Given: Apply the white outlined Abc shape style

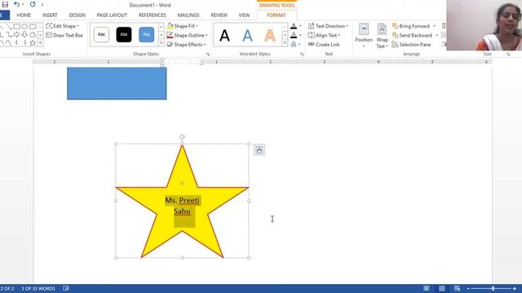Looking at the screenshot, I should (101, 34).
